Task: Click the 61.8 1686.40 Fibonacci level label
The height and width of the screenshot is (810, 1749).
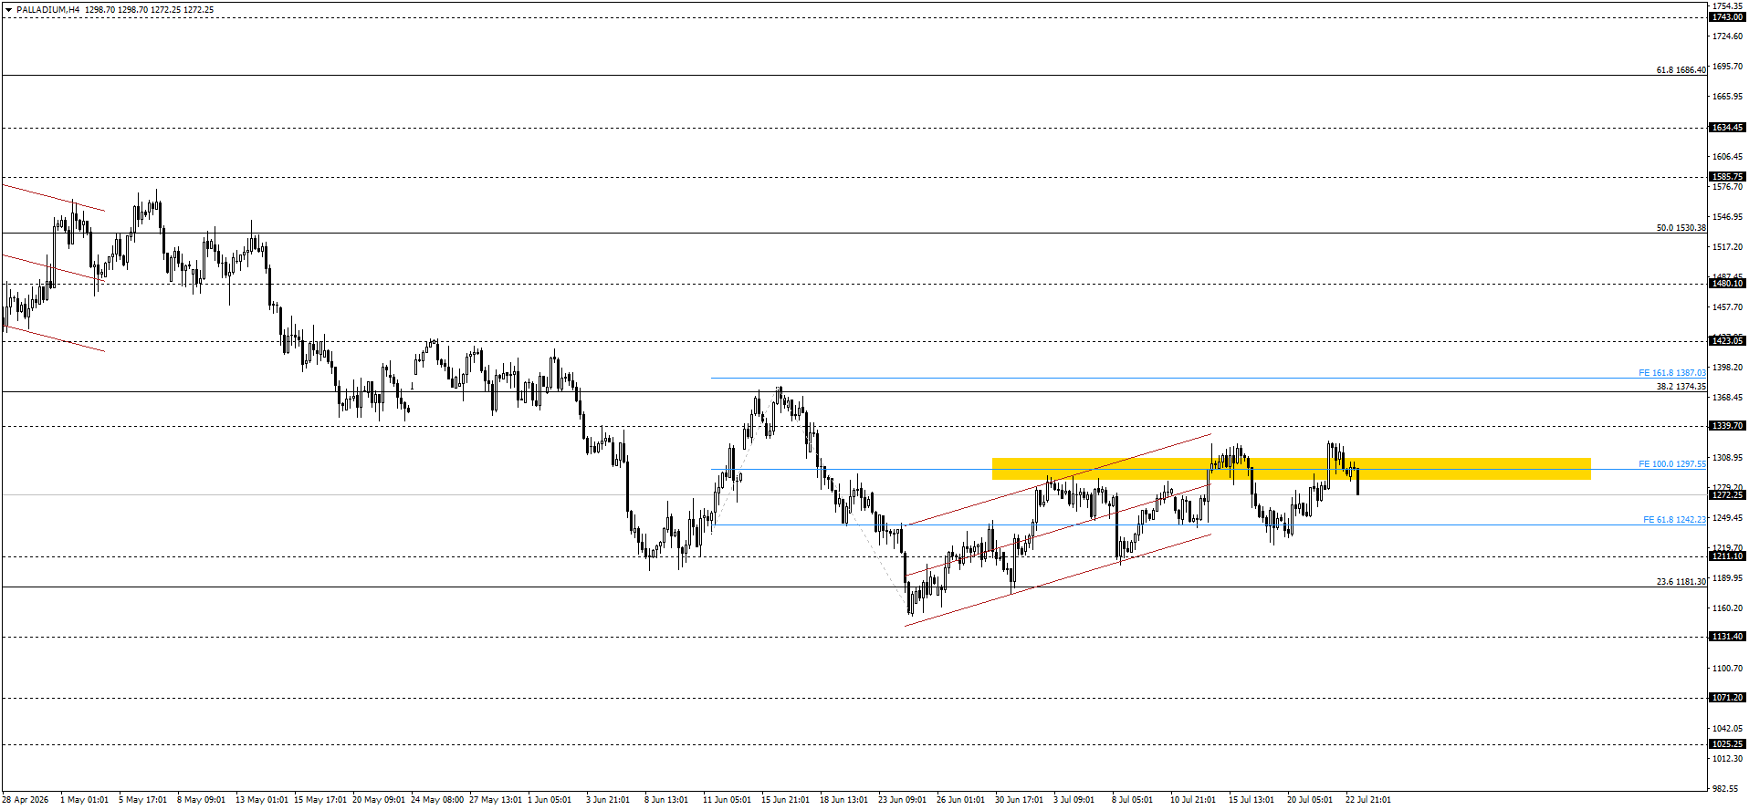Action: click(1681, 70)
